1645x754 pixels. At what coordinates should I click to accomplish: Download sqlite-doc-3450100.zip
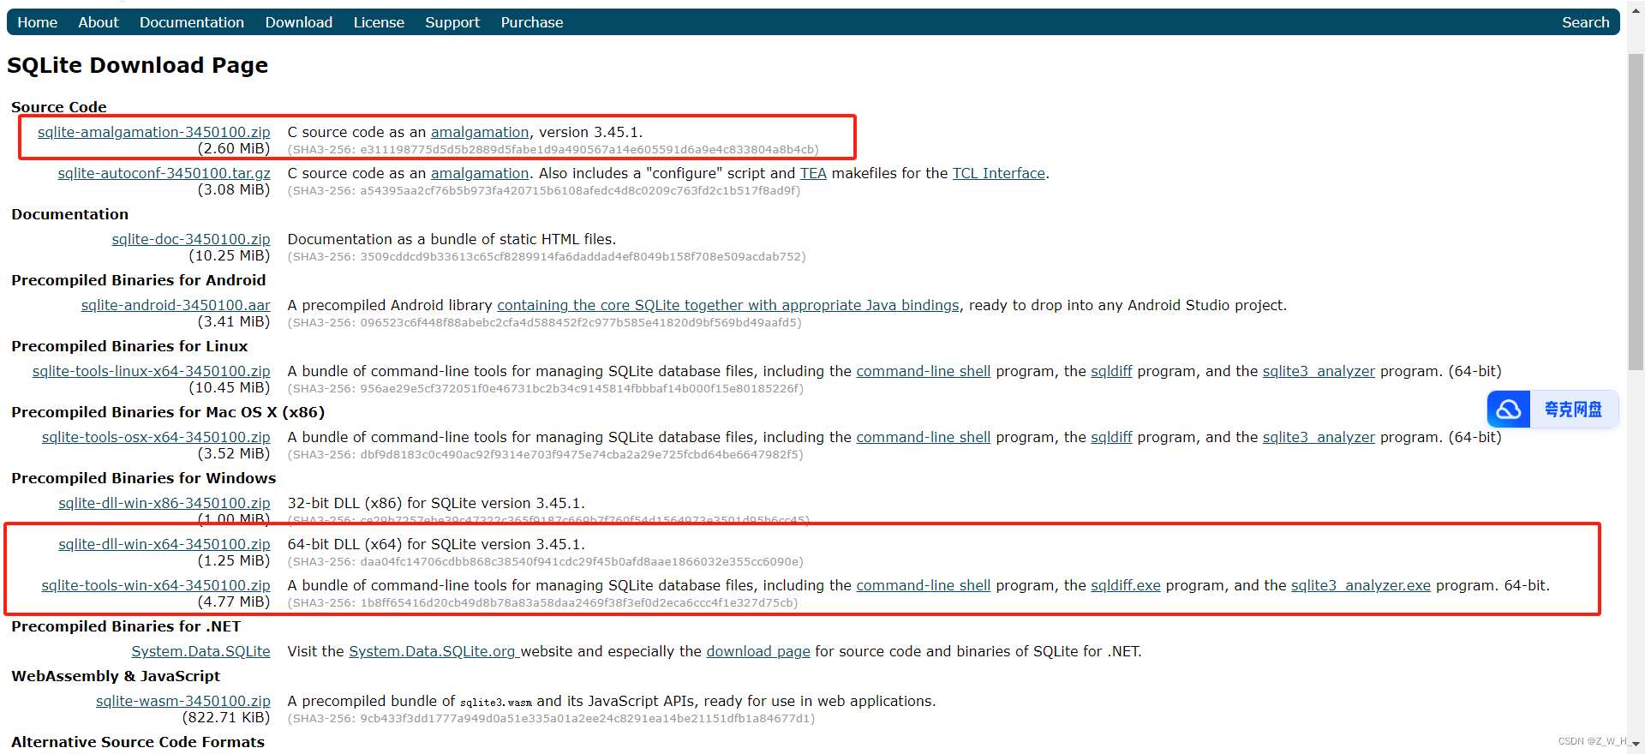[x=191, y=239]
